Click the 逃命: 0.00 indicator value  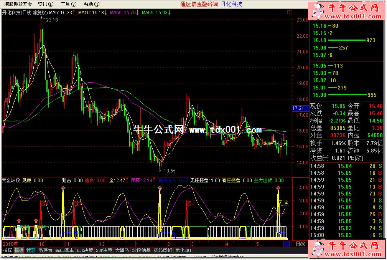pyautogui.click(x=95, y=181)
